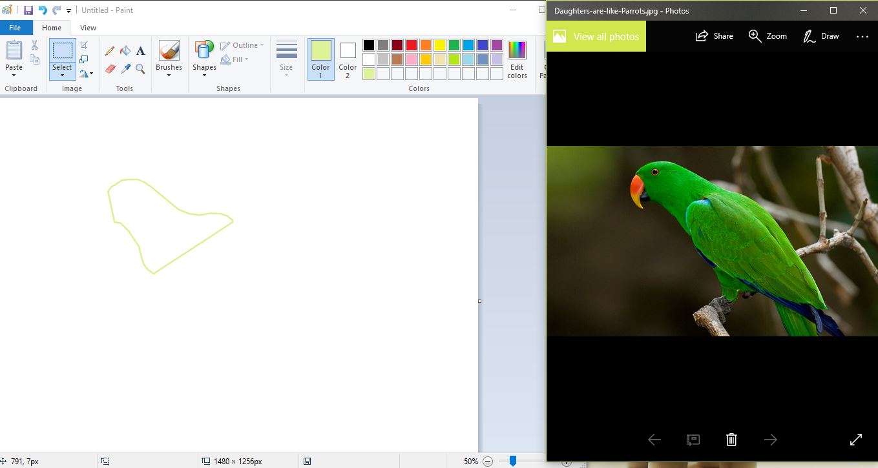
Task: Click the Crop icon in Image group
Action: [x=84, y=45]
